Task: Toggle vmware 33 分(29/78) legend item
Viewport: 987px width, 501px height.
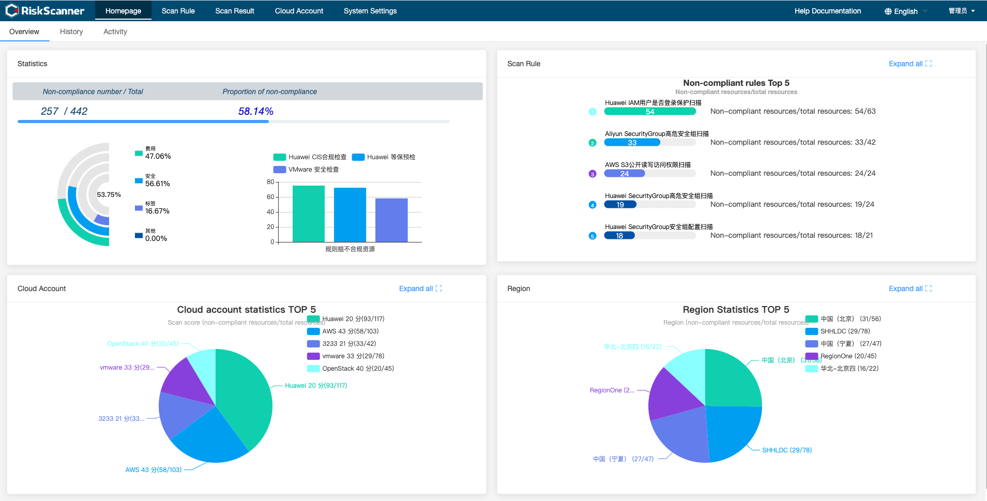Action: 346,356
